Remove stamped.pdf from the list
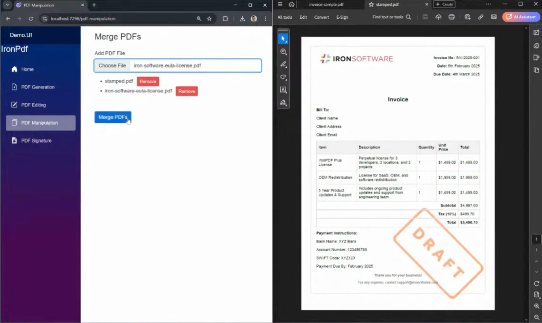The height and width of the screenshot is (323, 542). (x=148, y=81)
